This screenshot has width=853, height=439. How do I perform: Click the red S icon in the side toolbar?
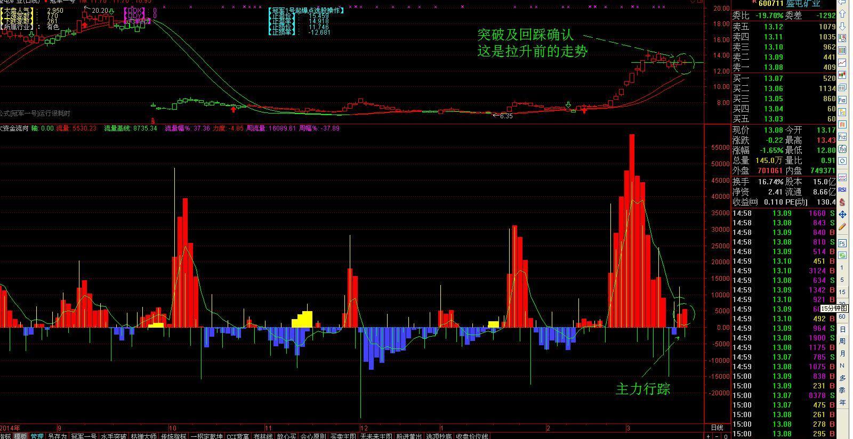tap(842, 202)
